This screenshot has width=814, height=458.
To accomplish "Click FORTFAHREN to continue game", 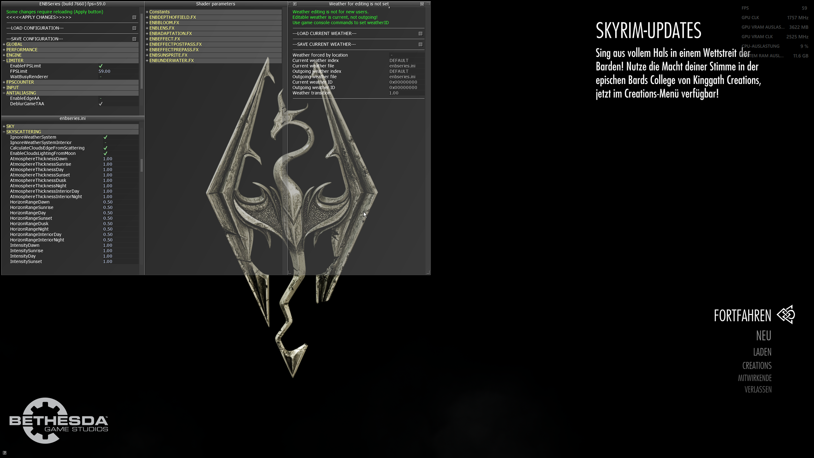I will [x=742, y=316].
